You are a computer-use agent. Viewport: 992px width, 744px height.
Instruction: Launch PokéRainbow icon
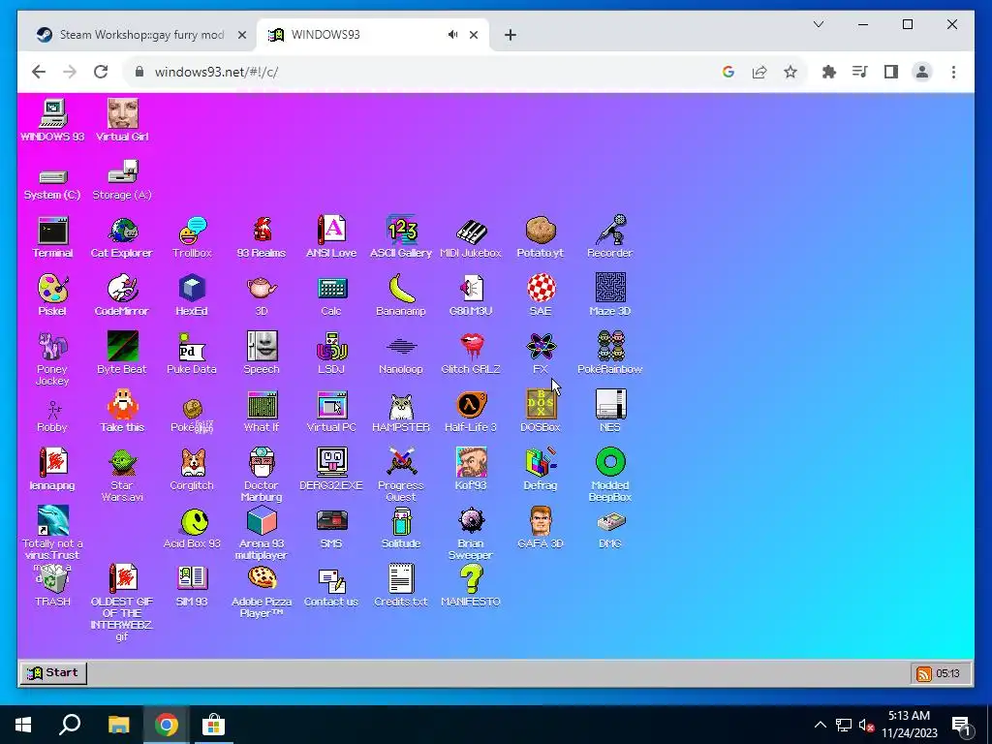(x=610, y=348)
